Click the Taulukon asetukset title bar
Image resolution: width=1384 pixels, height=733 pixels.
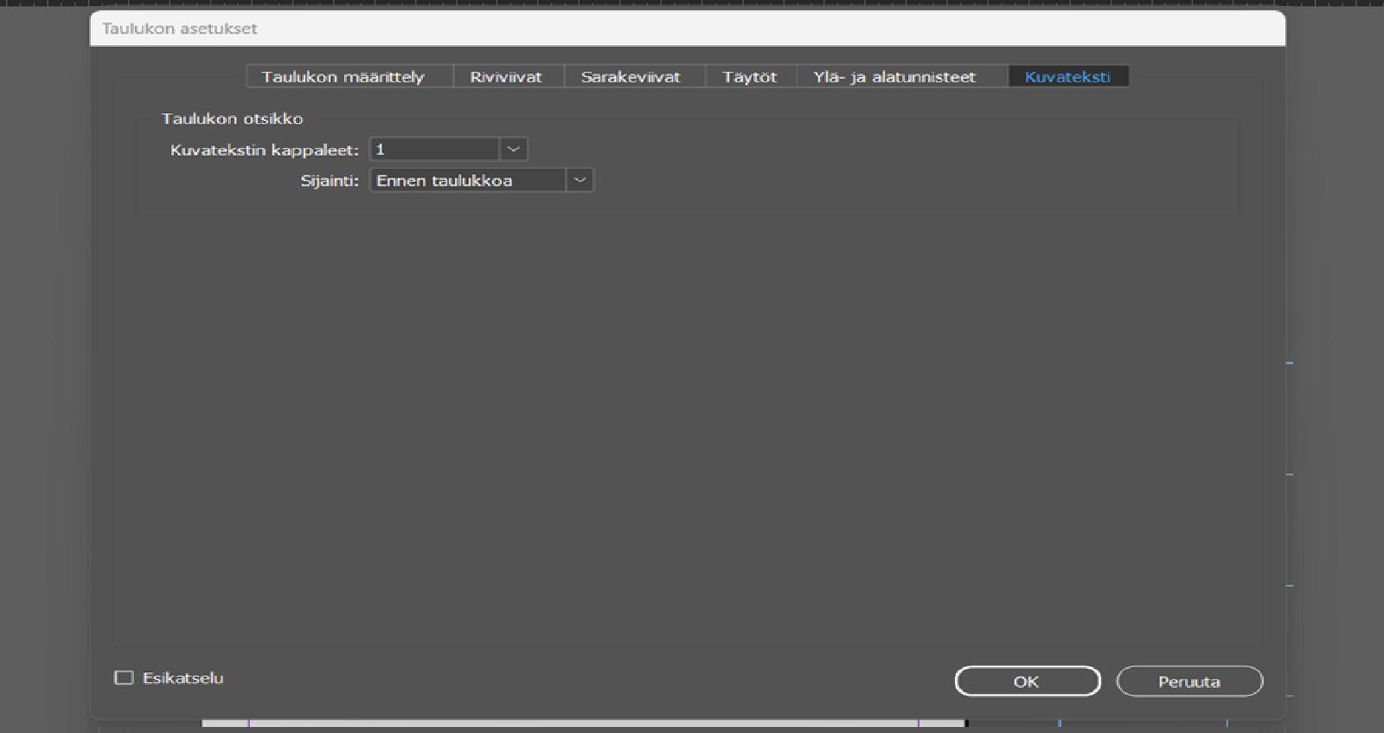coord(688,28)
